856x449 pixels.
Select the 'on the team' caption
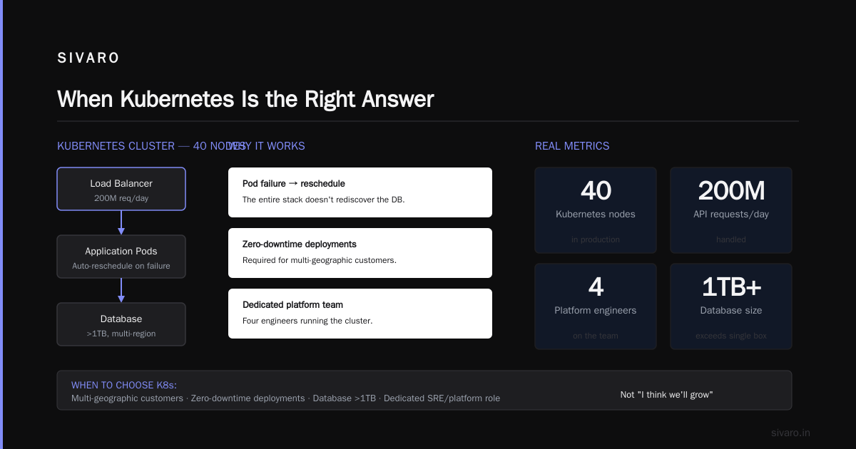click(596, 336)
